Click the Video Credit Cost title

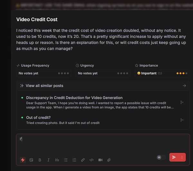[x=37, y=19]
